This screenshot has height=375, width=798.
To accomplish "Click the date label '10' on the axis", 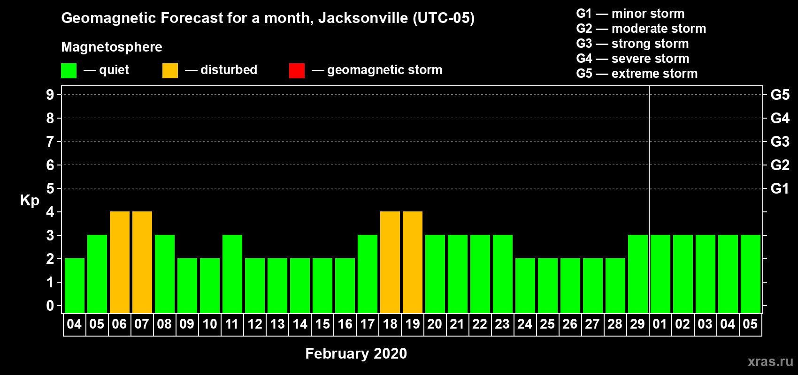I will pos(209,324).
